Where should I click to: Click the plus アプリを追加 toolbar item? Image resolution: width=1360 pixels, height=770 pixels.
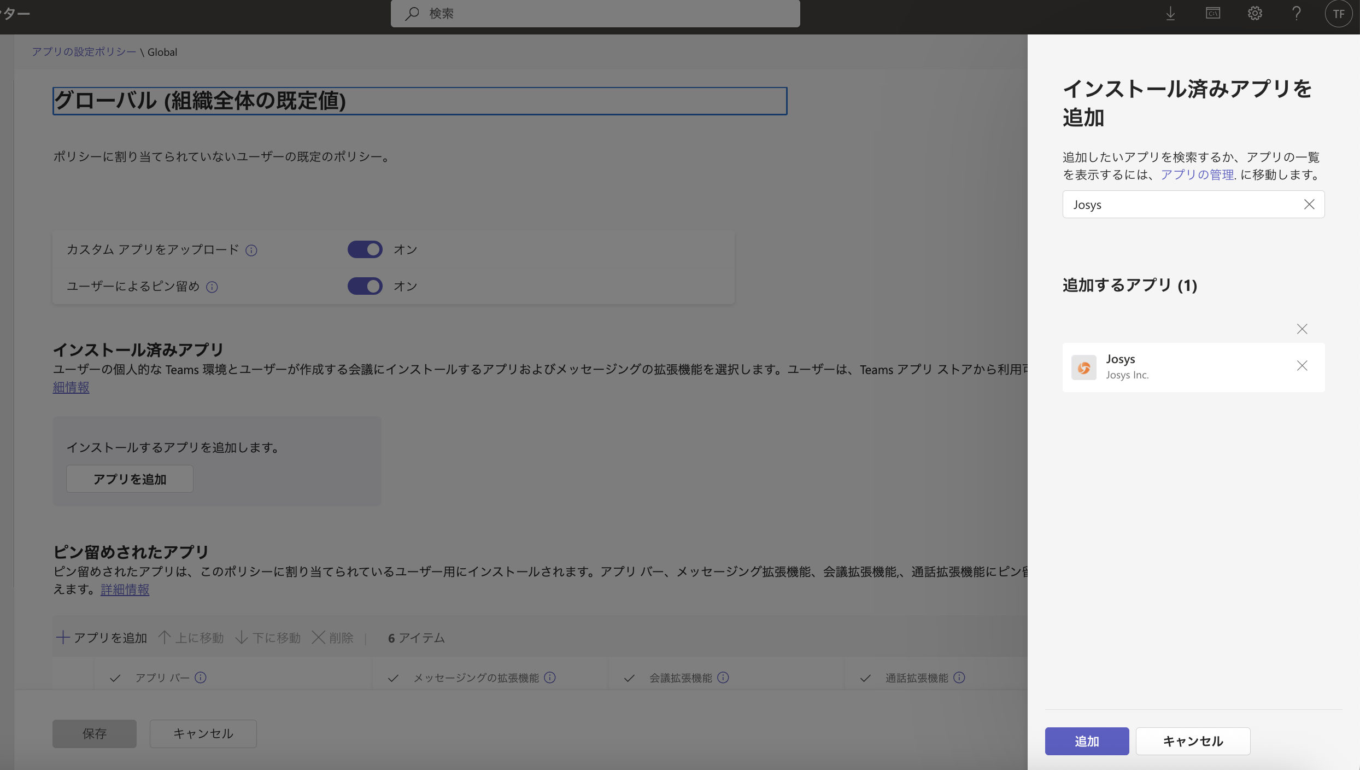(x=102, y=638)
